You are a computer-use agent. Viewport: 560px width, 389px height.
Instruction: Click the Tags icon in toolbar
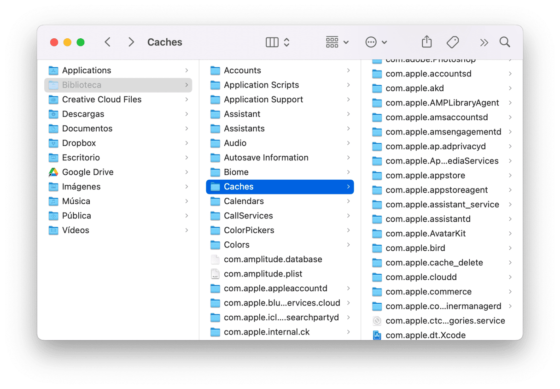(x=453, y=42)
